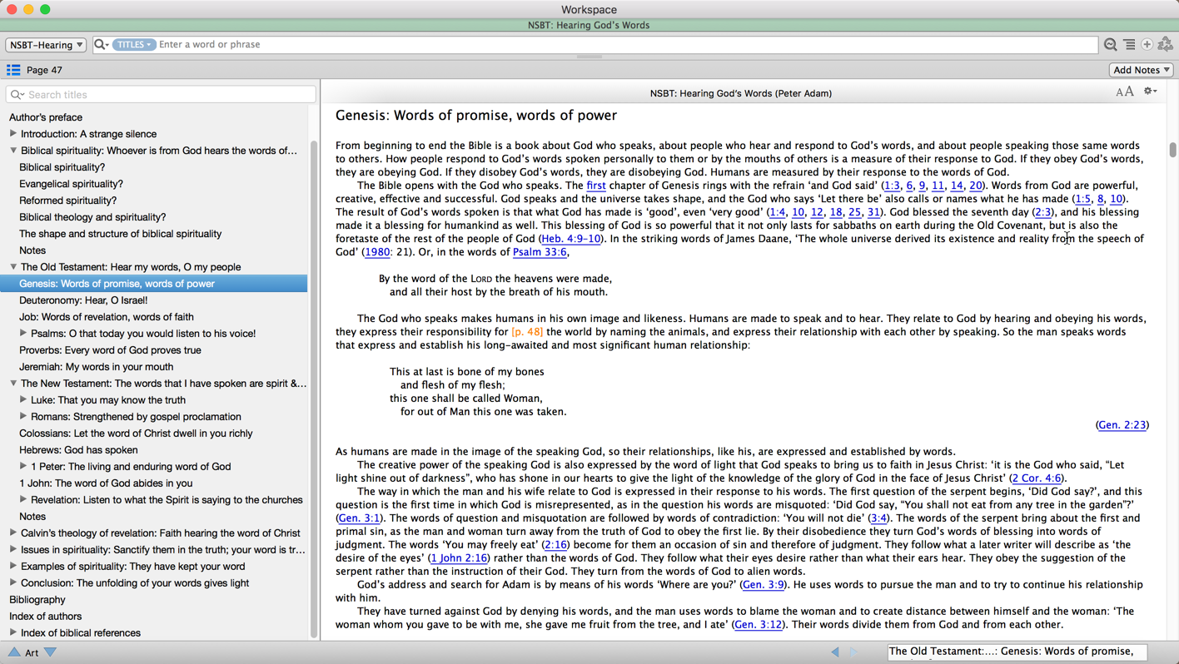This screenshot has height=664, width=1179.
Task: Collapse The Old Testament section
Action: [13, 267]
